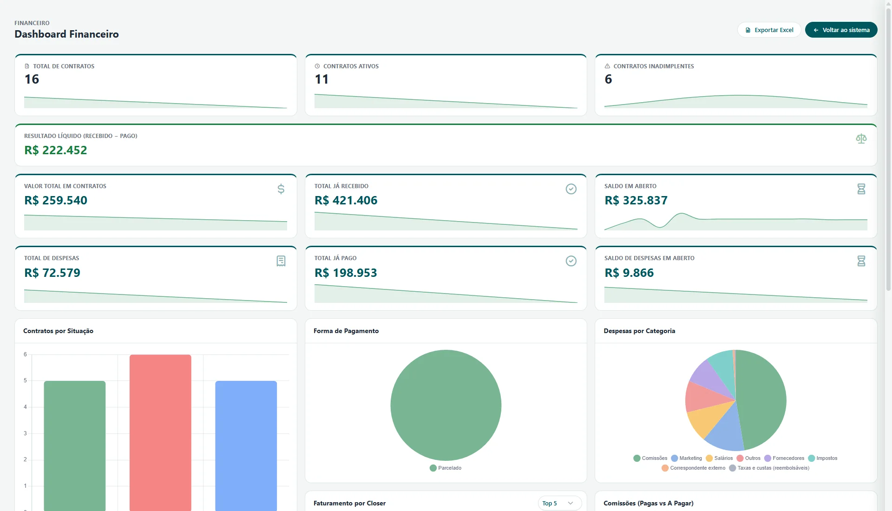Toggle the Parcelado legend item
The height and width of the screenshot is (511, 892).
tap(446, 468)
